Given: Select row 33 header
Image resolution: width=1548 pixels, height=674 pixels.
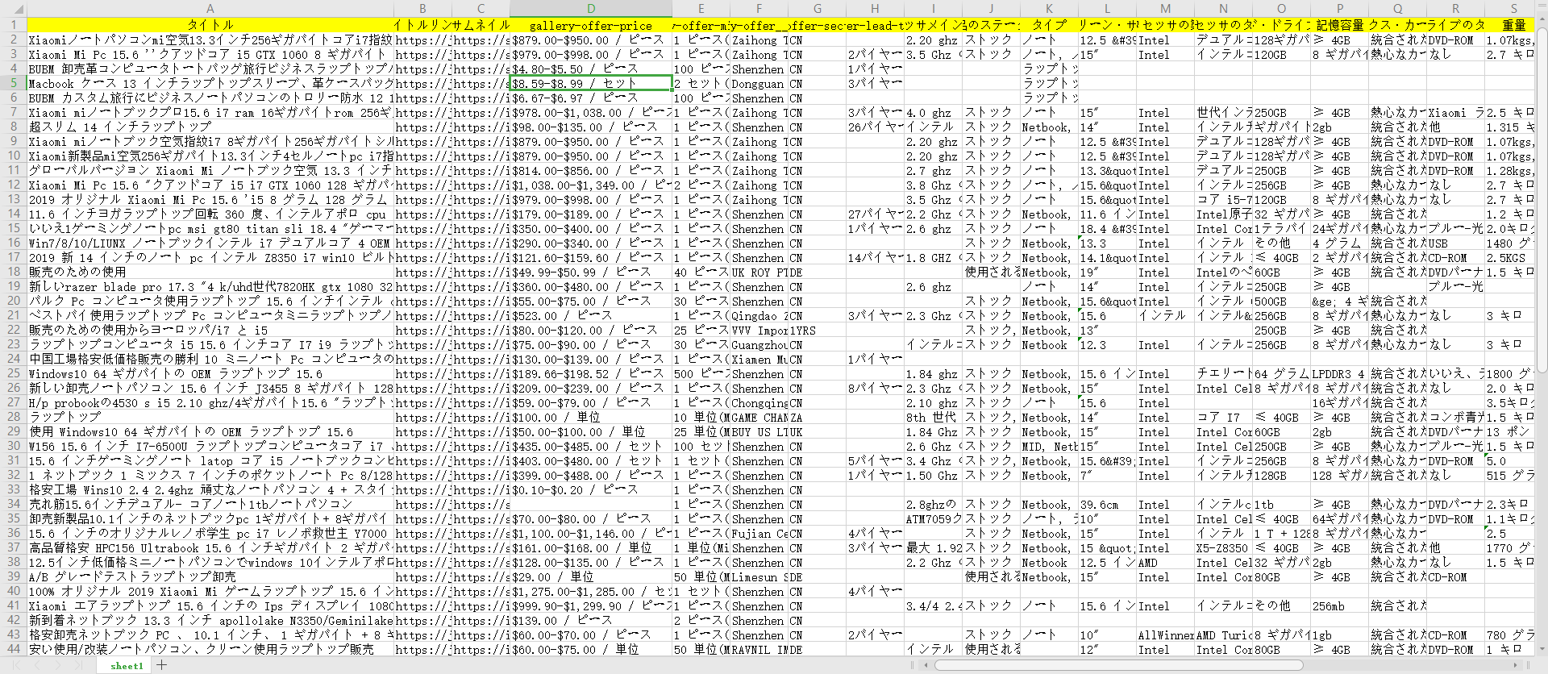Looking at the screenshot, I should [13, 489].
